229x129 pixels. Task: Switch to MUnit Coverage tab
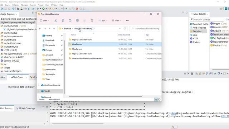(x=25, y=108)
